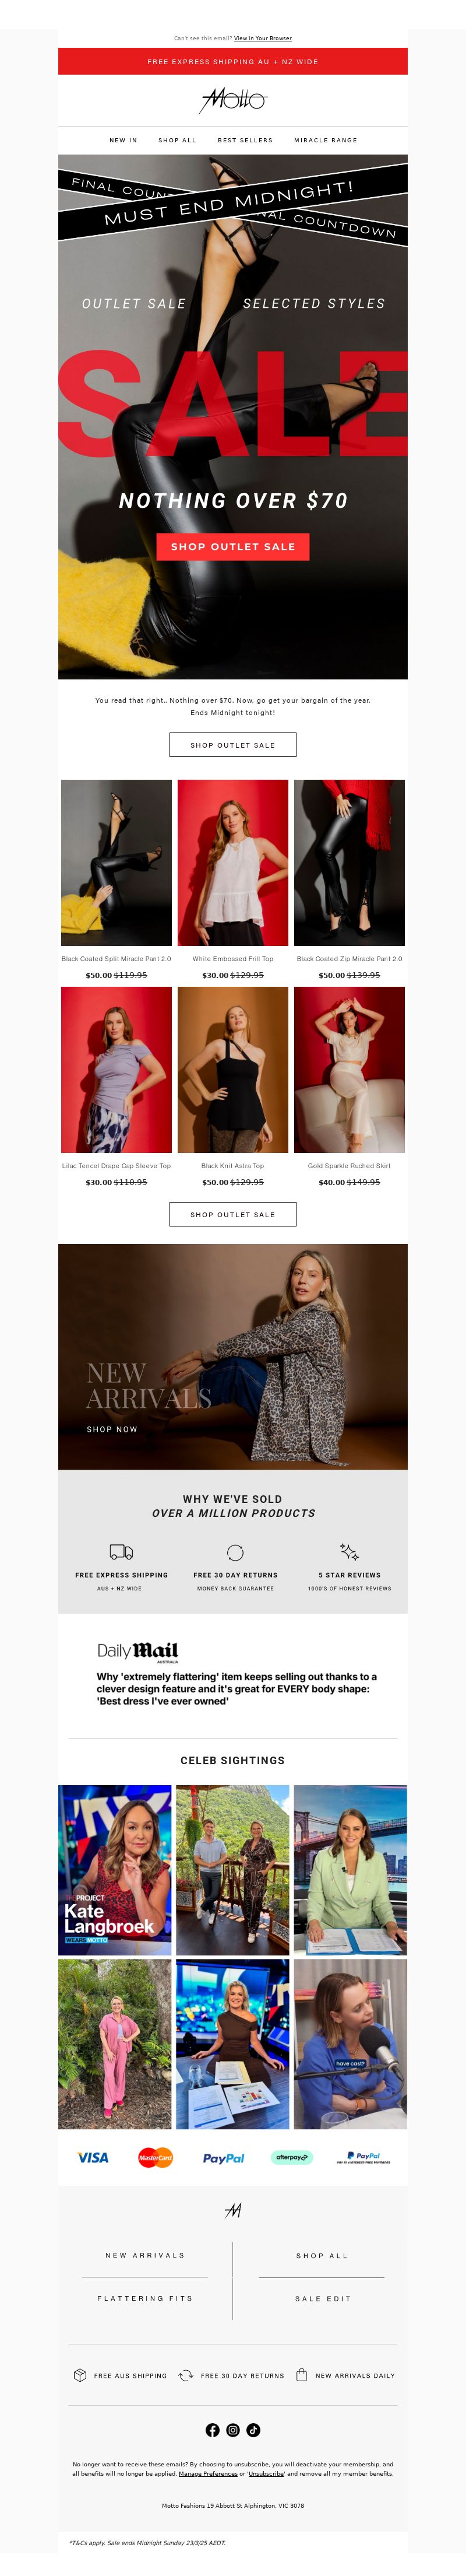Open the New In menu item
The width and height of the screenshot is (466, 2576).
point(123,140)
